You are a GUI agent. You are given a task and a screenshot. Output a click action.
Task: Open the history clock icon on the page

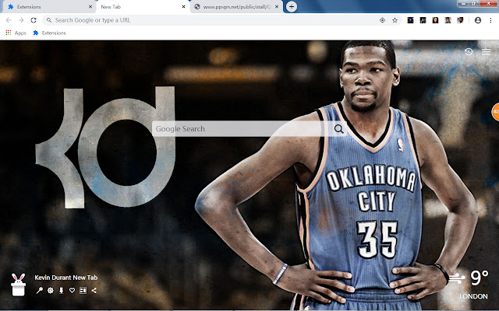point(469,51)
